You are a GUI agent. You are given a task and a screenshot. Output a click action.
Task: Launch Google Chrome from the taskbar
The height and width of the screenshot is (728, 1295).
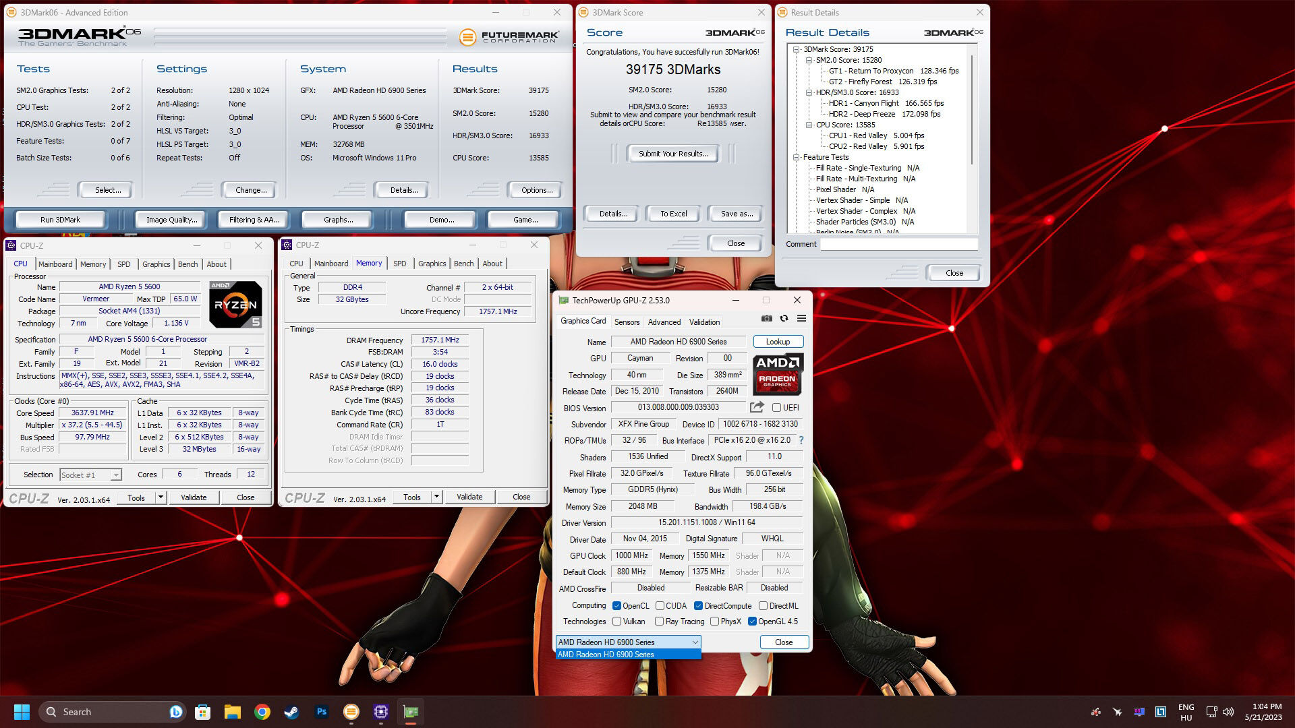coord(262,712)
